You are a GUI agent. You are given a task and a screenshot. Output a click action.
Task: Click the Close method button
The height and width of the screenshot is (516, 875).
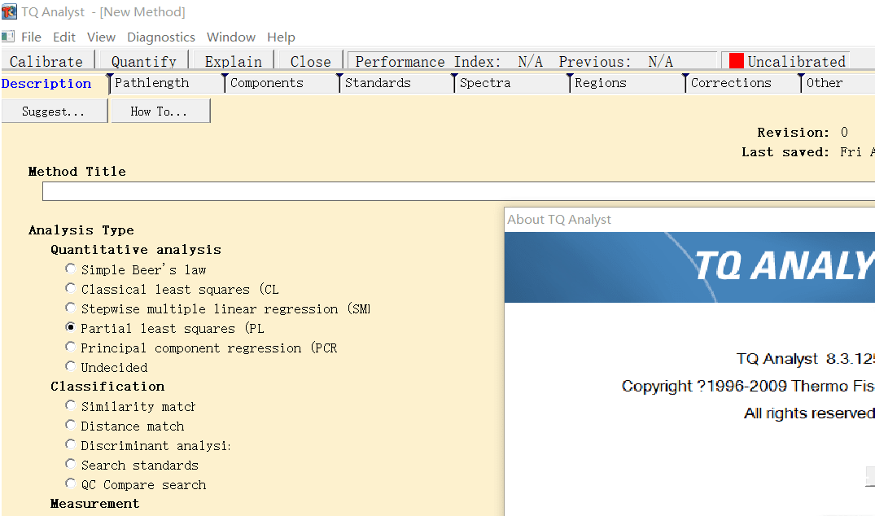pyautogui.click(x=310, y=61)
